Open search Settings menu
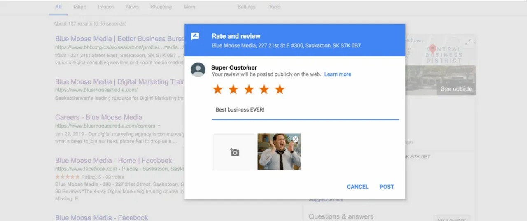 pos(246,7)
